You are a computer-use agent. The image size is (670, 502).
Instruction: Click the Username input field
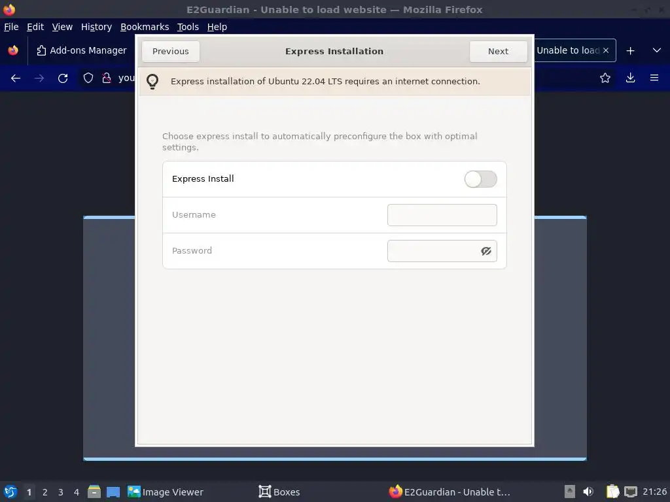(442, 214)
